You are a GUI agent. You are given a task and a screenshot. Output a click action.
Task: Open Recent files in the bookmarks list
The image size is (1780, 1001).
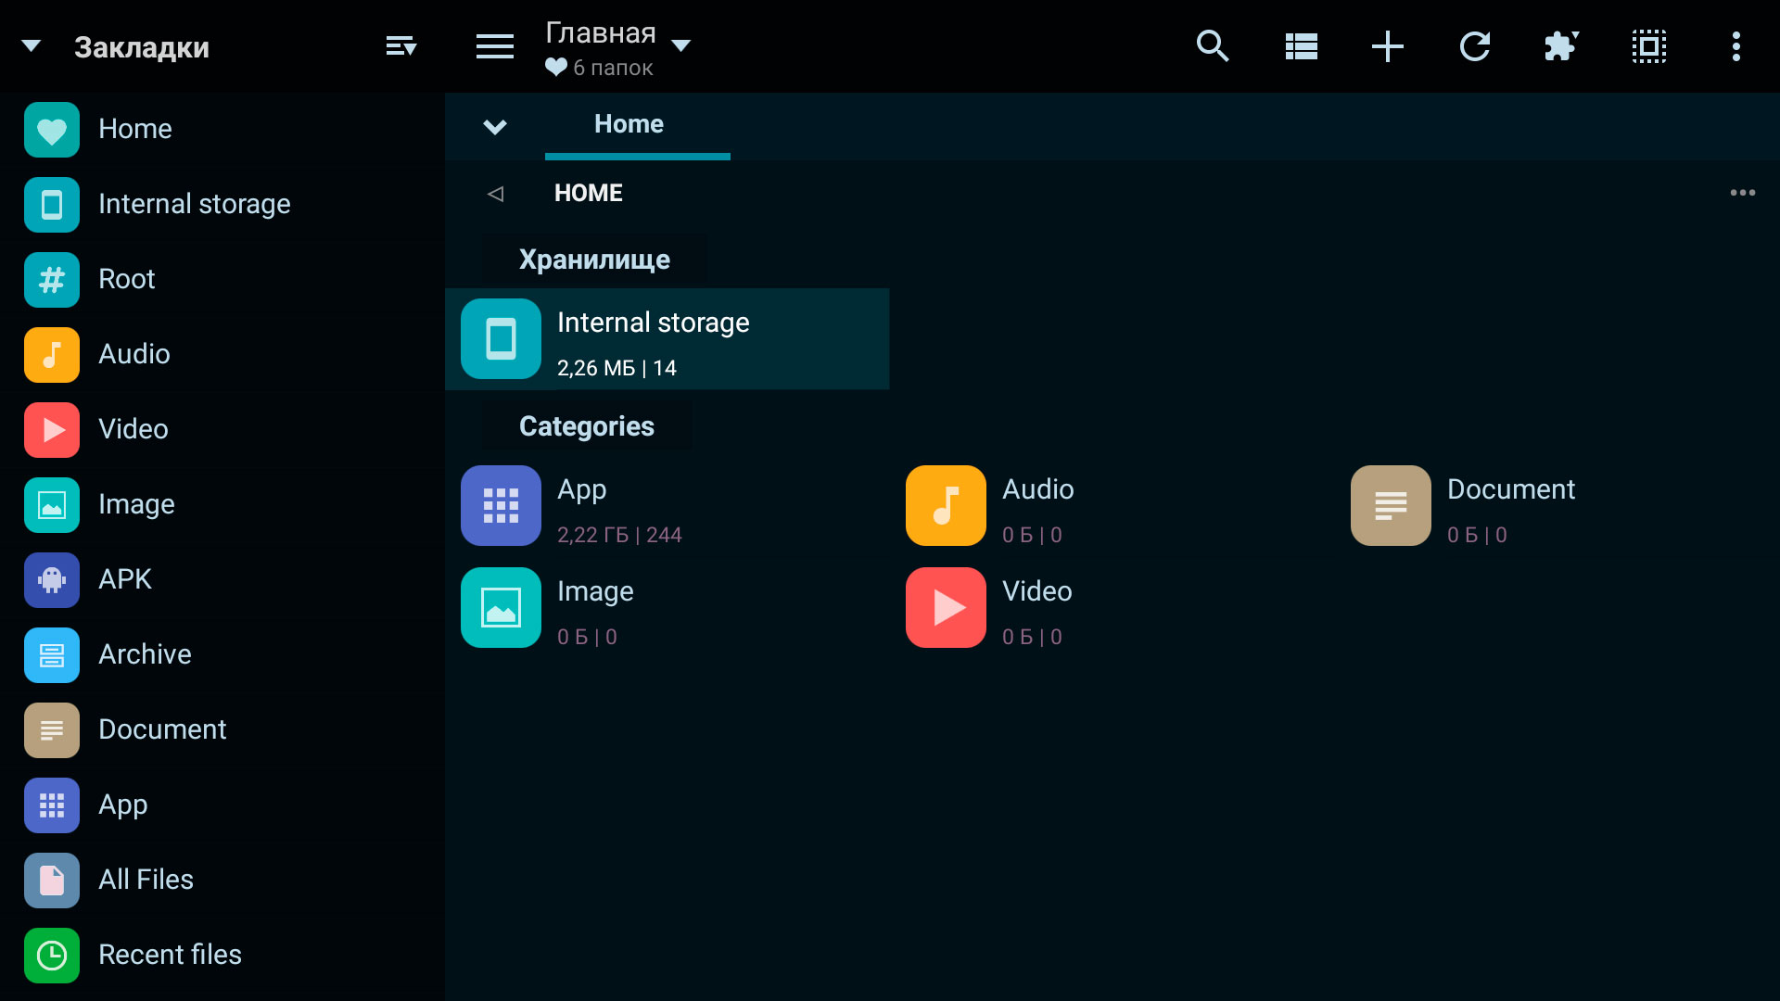222,955
